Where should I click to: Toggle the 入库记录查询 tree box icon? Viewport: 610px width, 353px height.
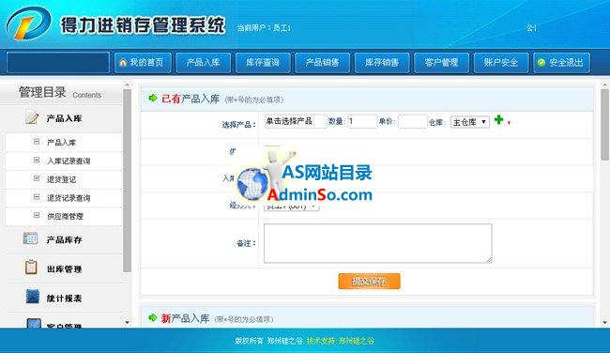37,160
